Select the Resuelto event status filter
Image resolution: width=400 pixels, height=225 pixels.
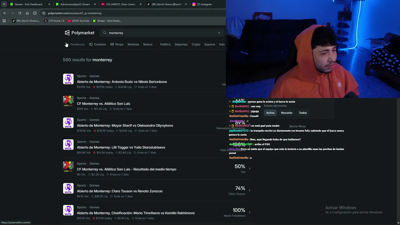[x=287, y=113]
